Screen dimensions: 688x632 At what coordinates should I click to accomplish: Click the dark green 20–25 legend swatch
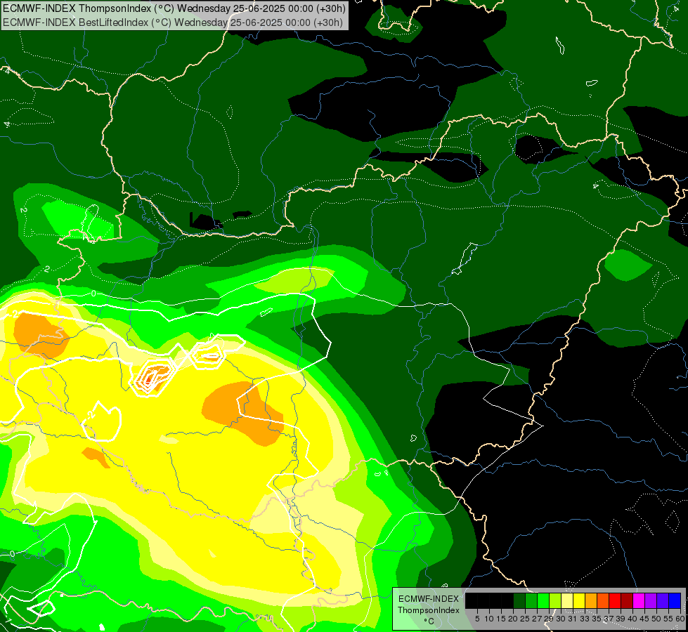[519, 600]
